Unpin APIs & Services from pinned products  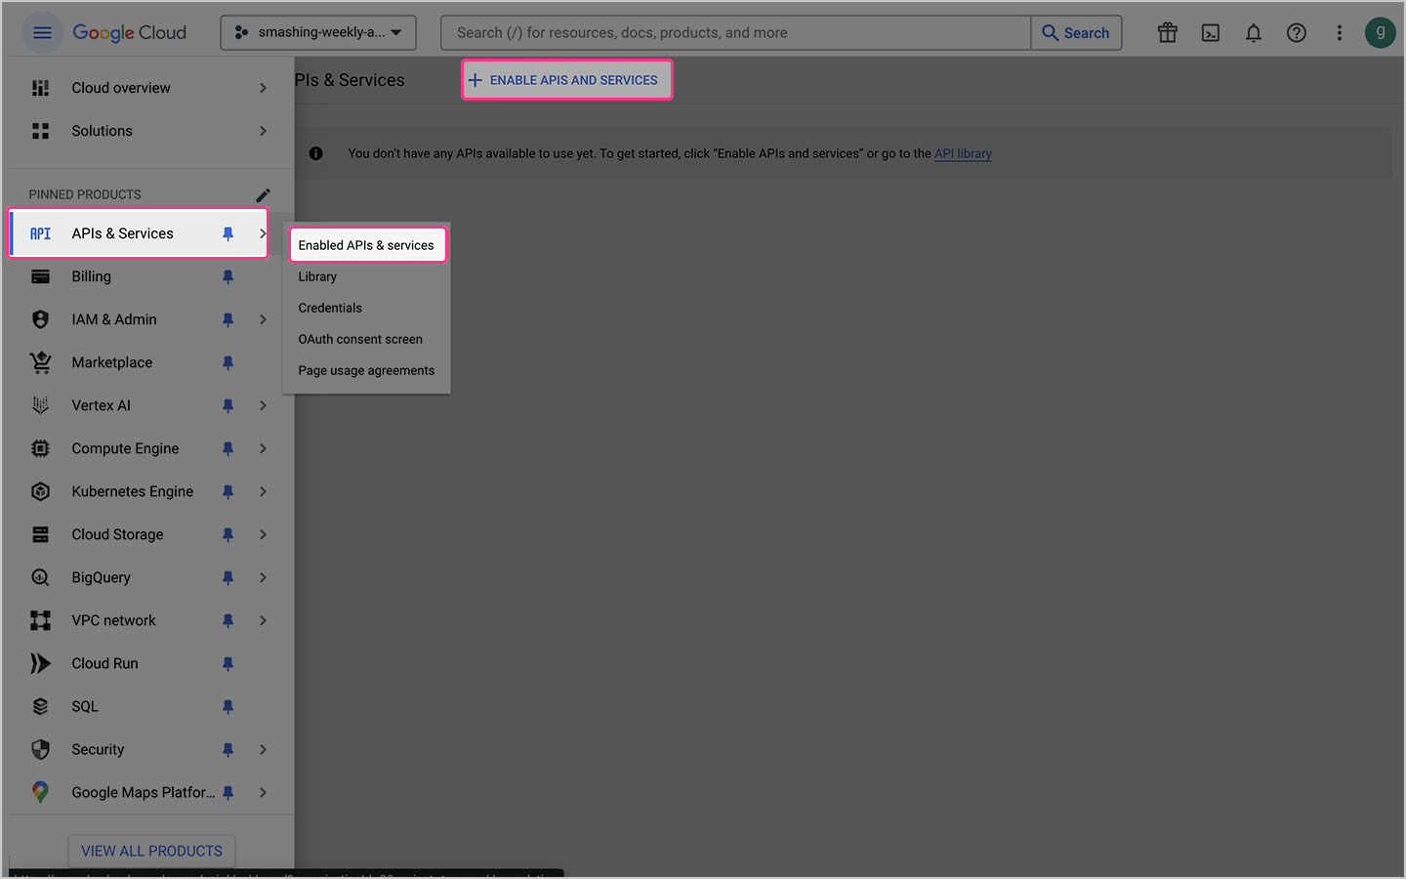227,233
